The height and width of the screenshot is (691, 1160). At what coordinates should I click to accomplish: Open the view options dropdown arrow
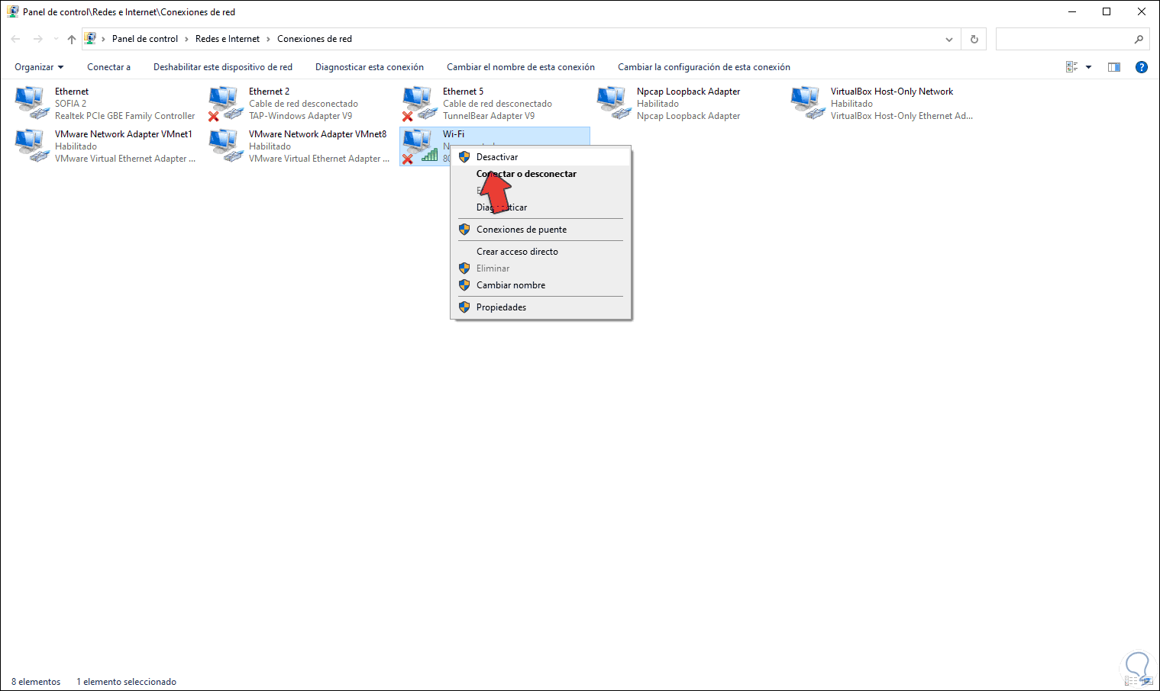(x=1088, y=67)
